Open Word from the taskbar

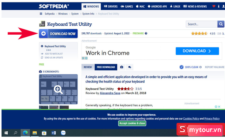pos(54,133)
